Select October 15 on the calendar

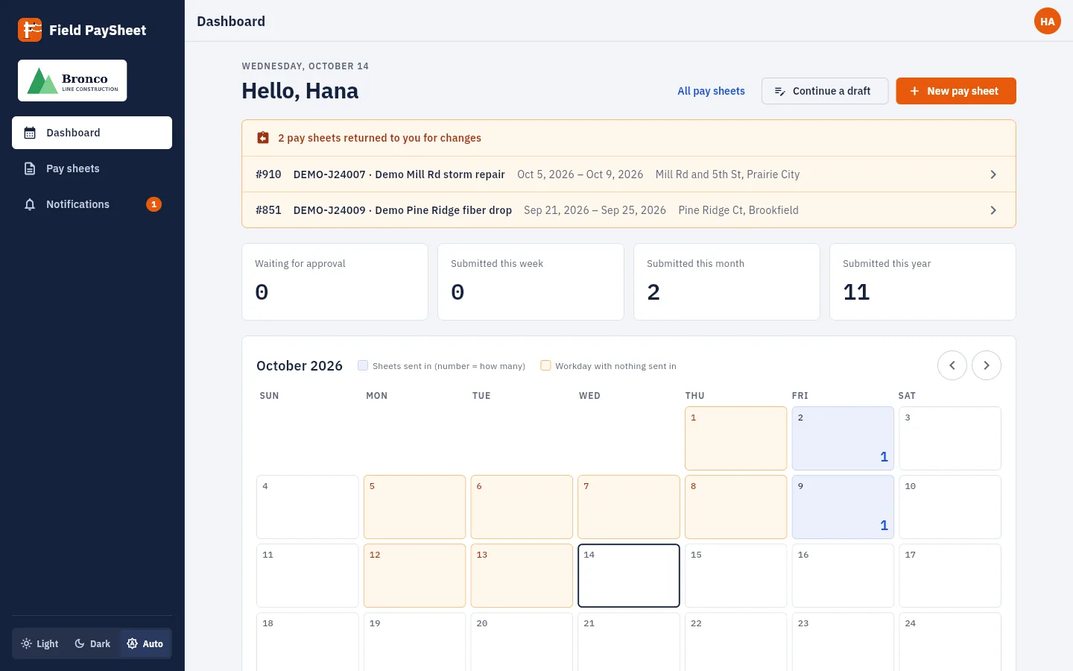click(736, 576)
